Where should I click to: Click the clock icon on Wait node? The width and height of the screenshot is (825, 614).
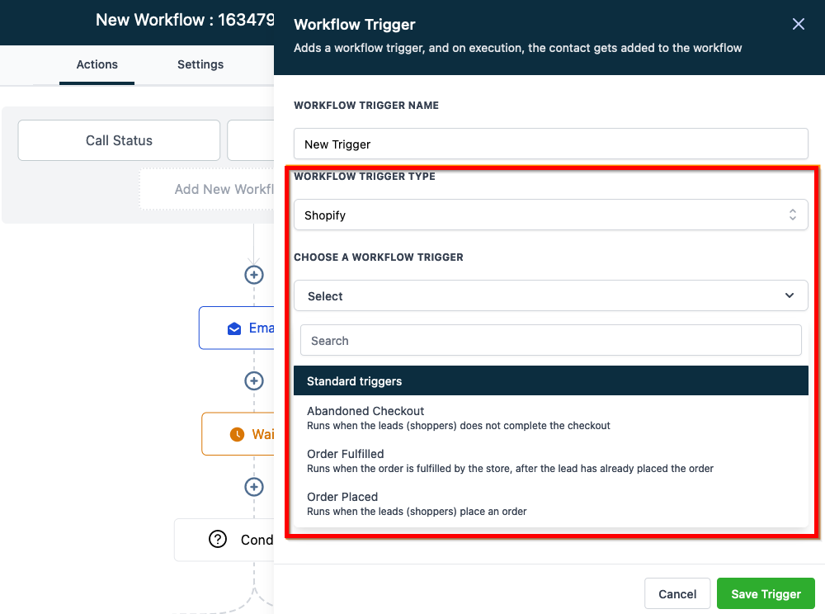pos(237,434)
